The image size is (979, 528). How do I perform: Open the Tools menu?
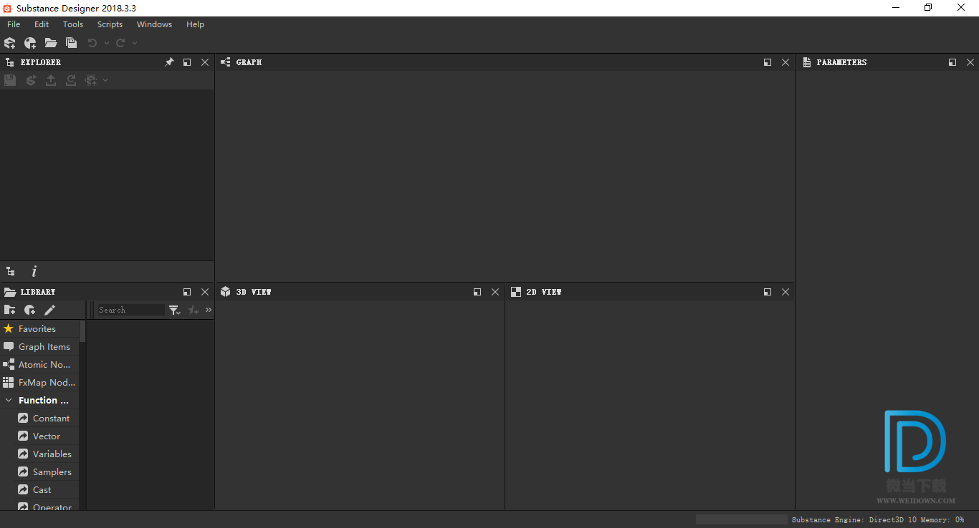(73, 24)
